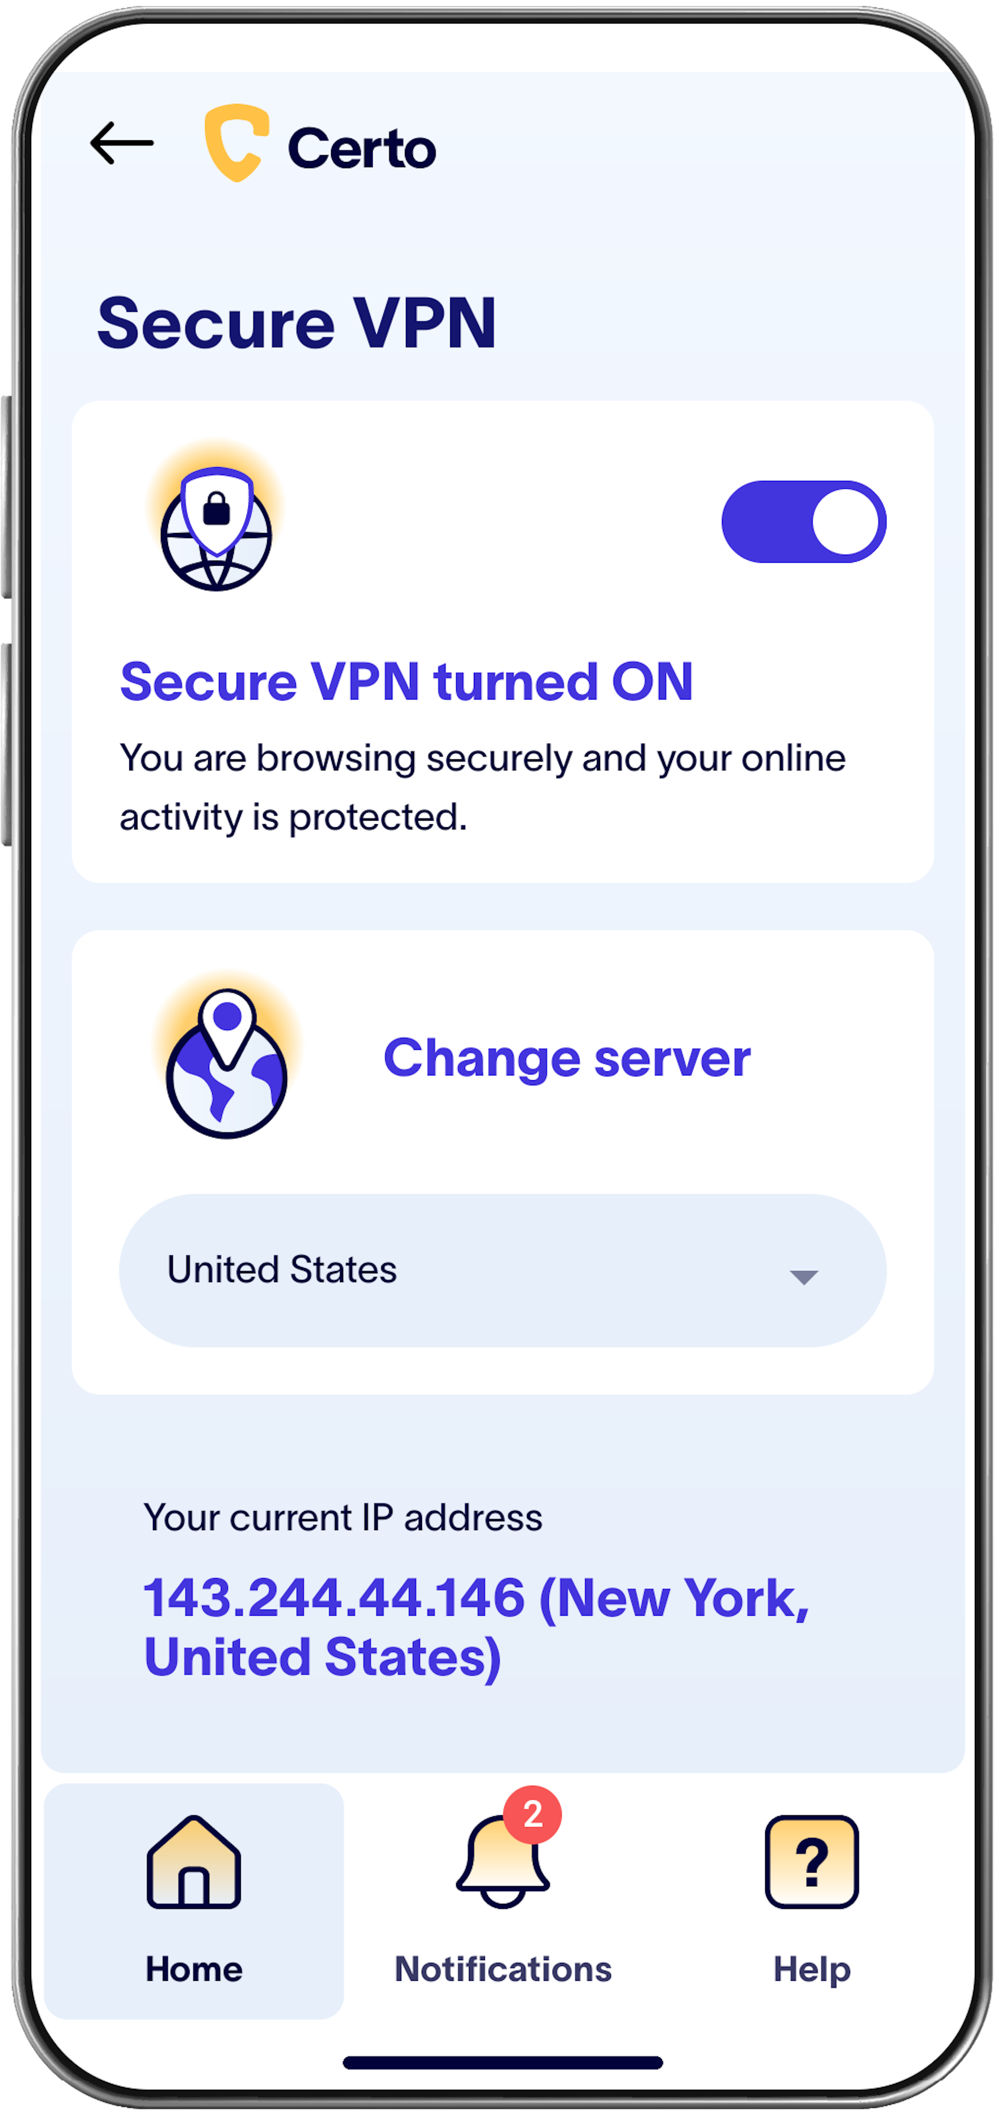Click the Secure VPN turned ON status
The width and height of the screenshot is (1006, 2114).
coord(406,681)
